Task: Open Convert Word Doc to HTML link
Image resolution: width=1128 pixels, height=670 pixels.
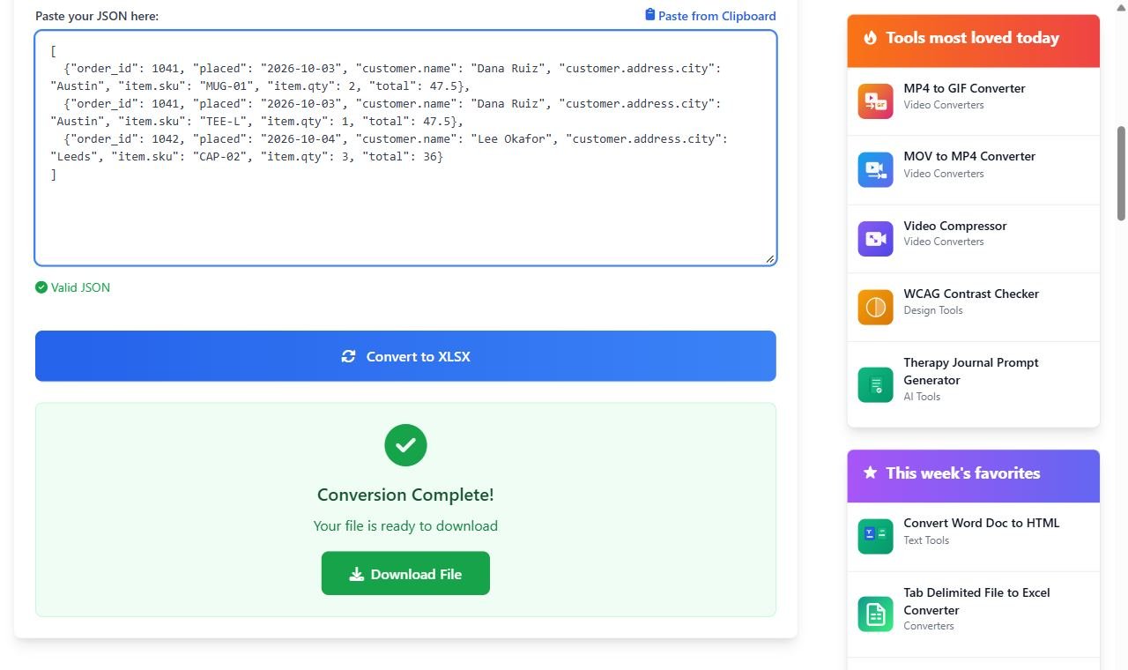Action: [981, 523]
